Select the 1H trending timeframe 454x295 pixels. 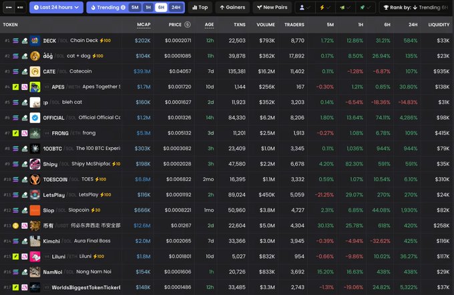coord(148,7)
